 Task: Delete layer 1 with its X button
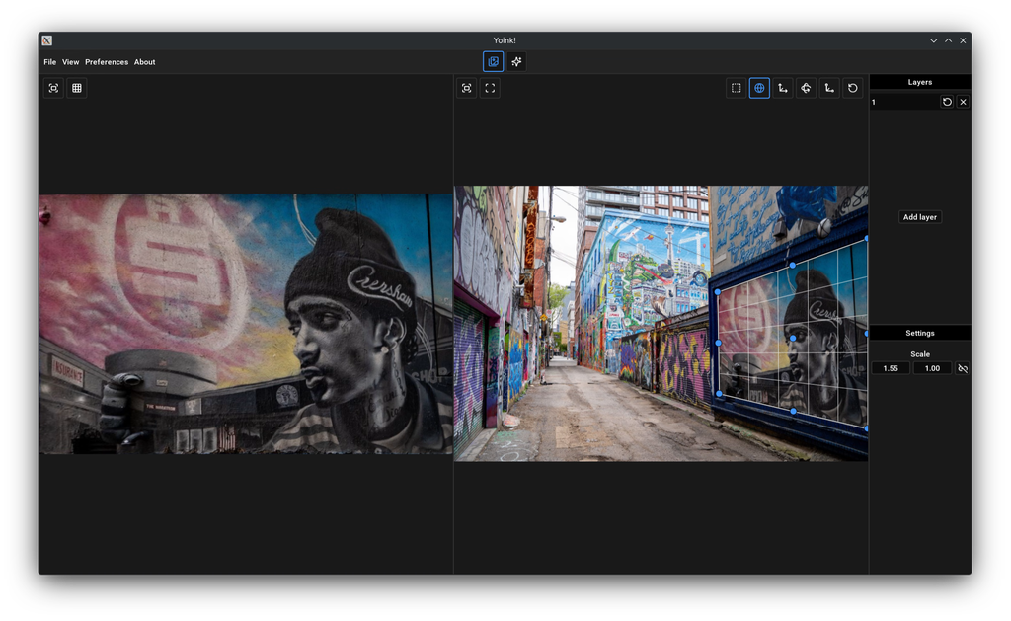[x=963, y=101]
